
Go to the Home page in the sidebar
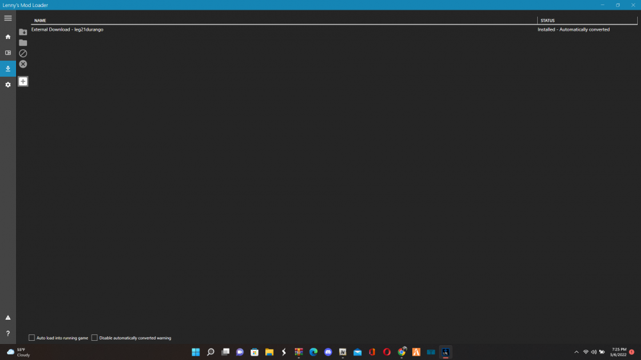(8, 36)
